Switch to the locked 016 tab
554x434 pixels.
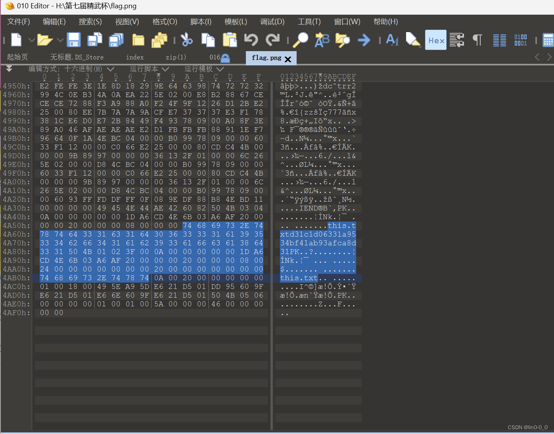point(220,57)
